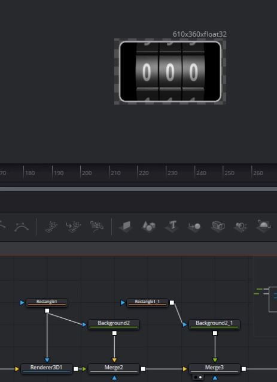Add a Camera 3D node from toolbar
The width and height of the screenshot is (277, 382).
tap(218, 227)
